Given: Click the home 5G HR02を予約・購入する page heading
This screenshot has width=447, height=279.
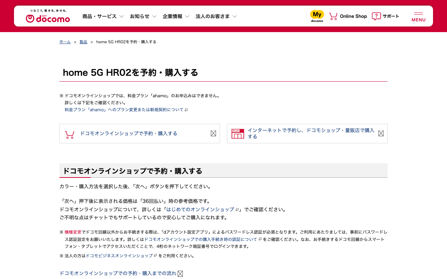Looking at the screenshot, I should click(131, 73).
